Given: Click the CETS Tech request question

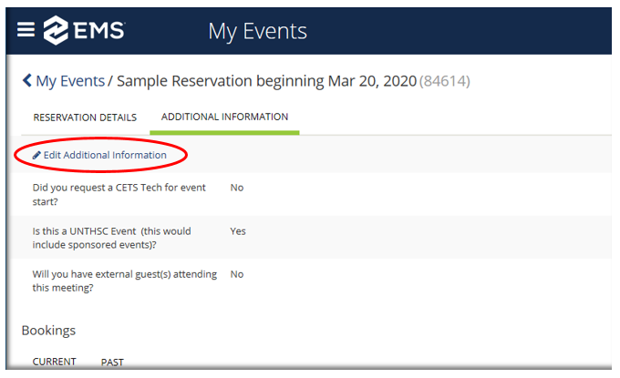Looking at the screenshot, I should tap(119, 194).
